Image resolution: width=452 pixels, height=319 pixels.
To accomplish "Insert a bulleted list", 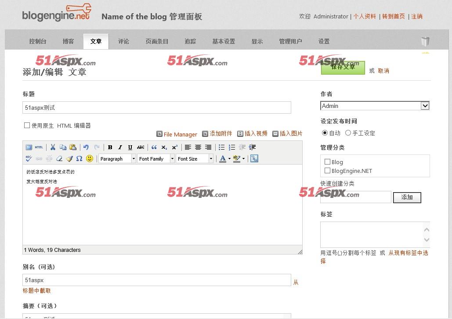I will (222, 147).
